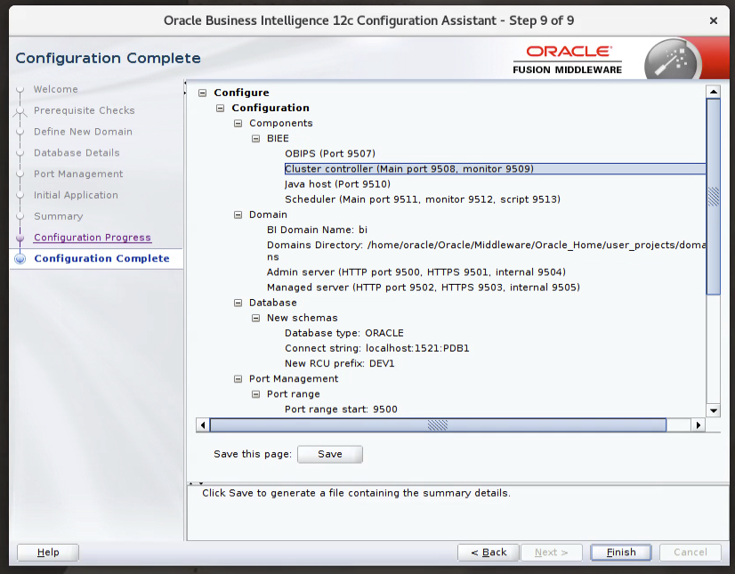Click the Welcome step in sidebar
The image size is (735, 574).
(56, 89)
